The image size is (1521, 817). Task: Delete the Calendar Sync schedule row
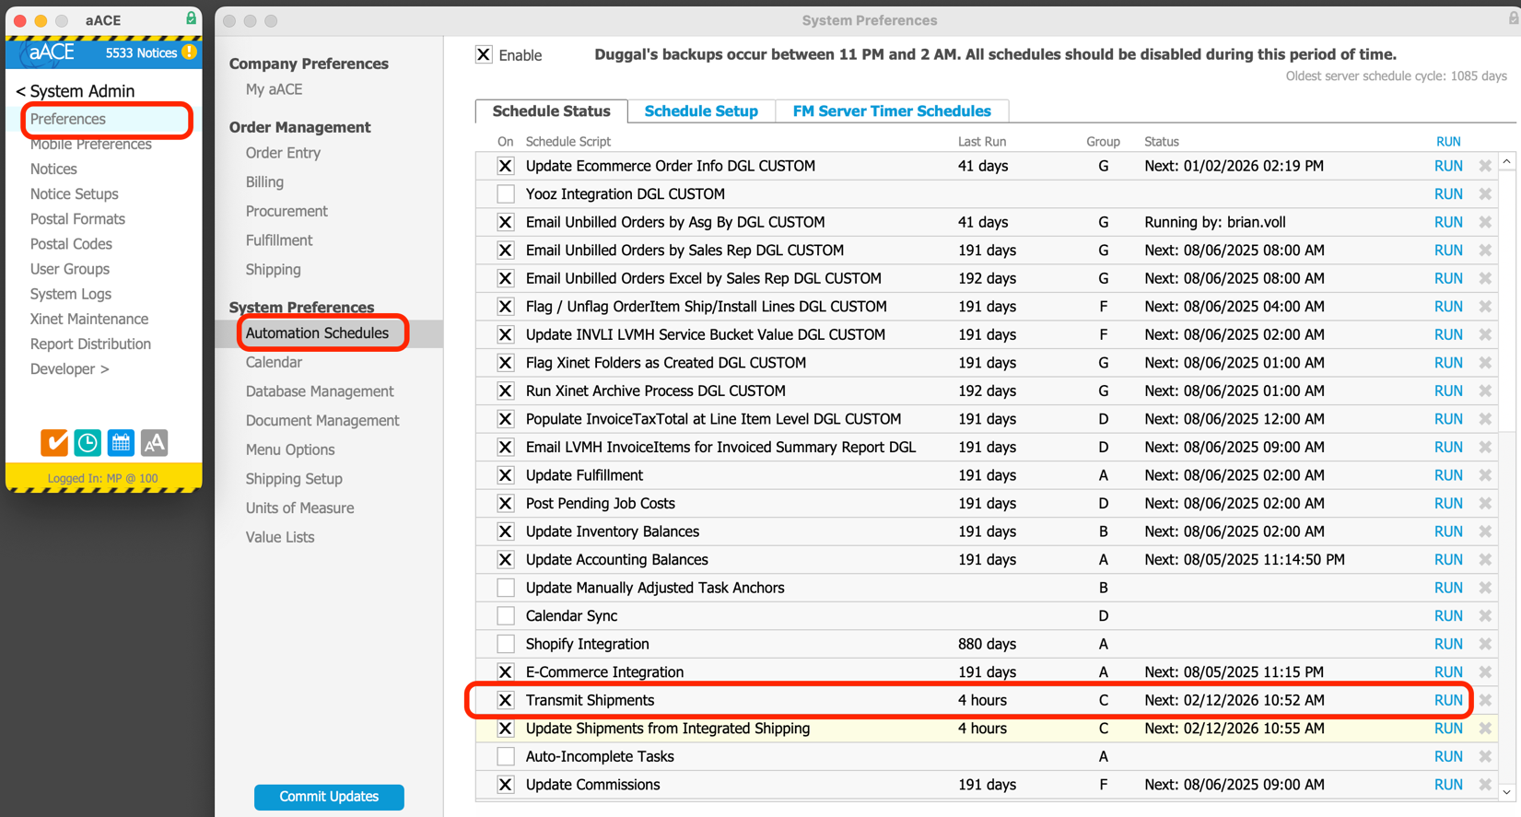click(1485, 616)
